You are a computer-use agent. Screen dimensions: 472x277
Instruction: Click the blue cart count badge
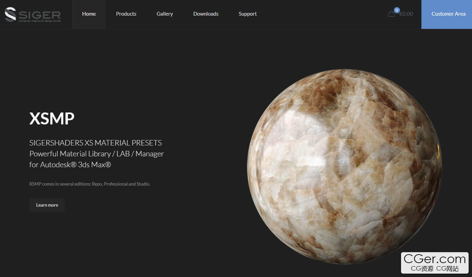click(x=397, y=10)
